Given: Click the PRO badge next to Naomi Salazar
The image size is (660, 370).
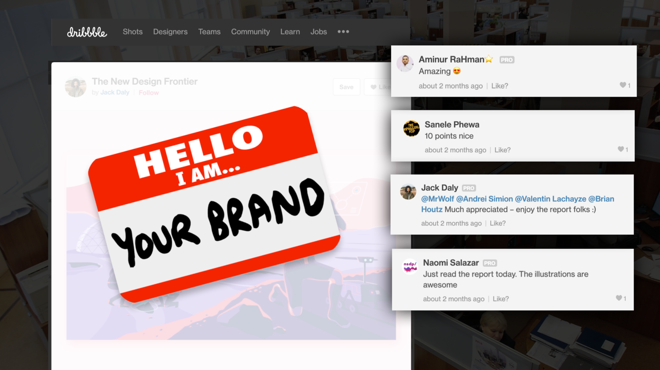Looking at the screenshot, I should point(490,263).
